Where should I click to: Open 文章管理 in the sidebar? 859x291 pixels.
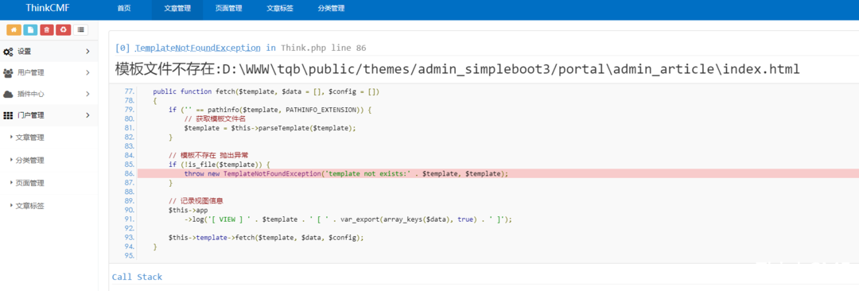(x=29, y=138)
